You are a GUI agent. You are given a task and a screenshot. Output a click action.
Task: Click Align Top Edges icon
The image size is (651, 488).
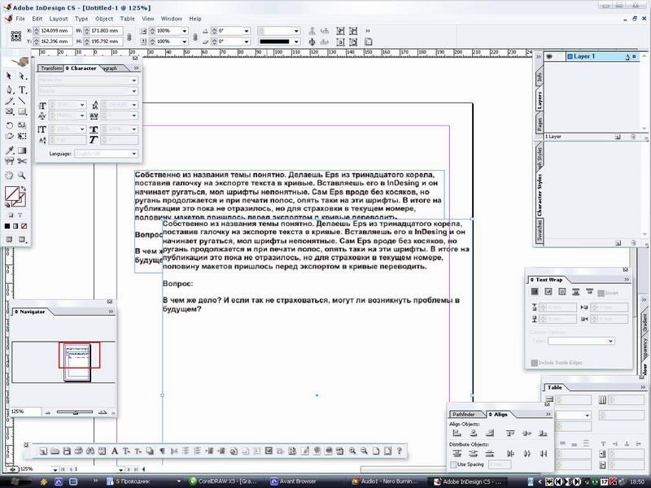tap(510, 434)
